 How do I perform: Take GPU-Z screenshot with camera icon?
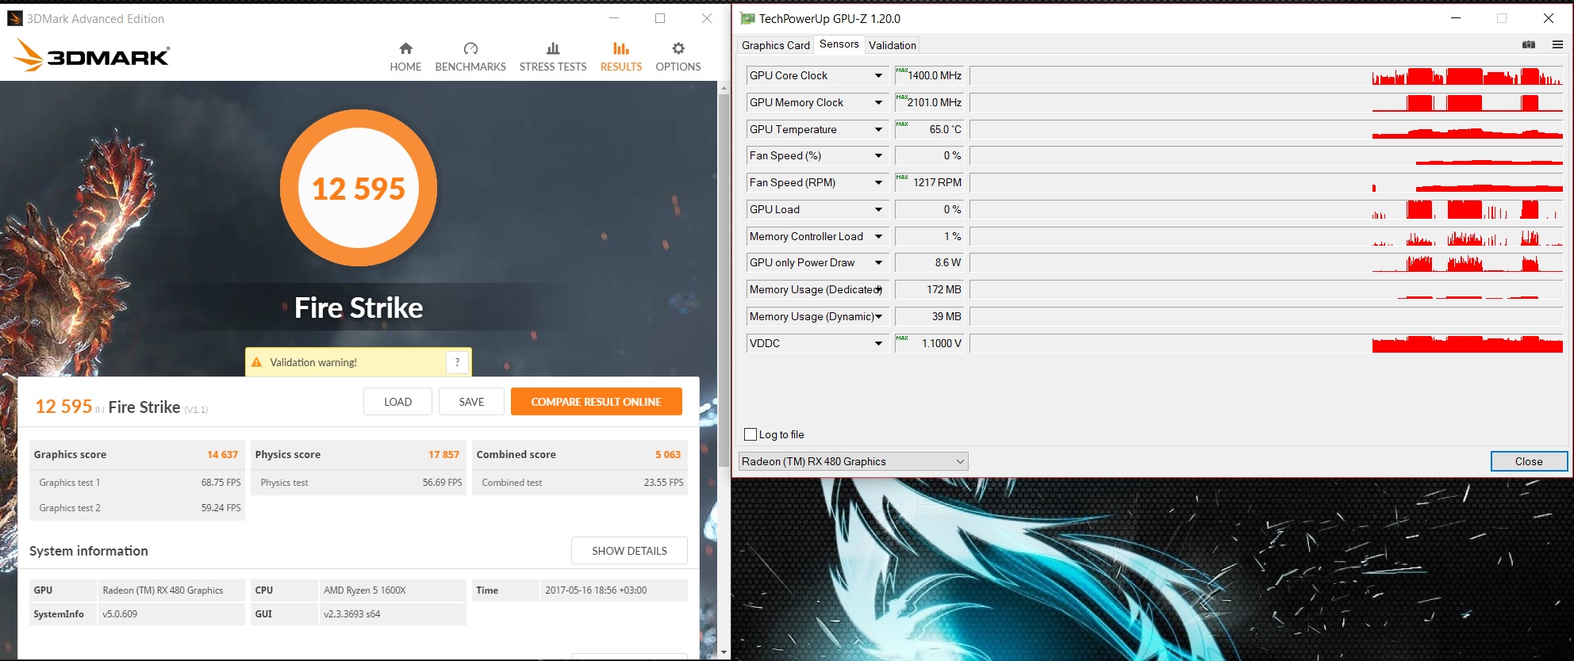[x=1529, y=44]
